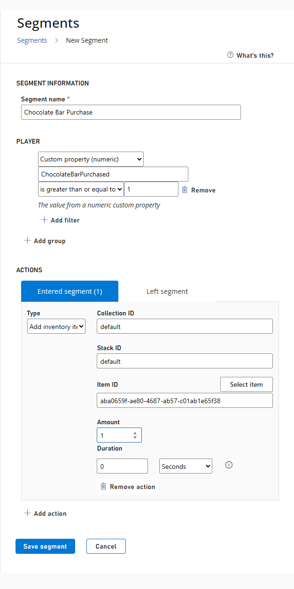The width and height of the screenshot is (294, 589).
Task: Switch to the Entered segment (1) tab
Action: click(x=70, y=291)
